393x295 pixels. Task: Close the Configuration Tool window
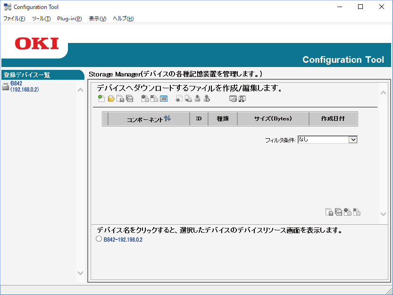[382, 7]
